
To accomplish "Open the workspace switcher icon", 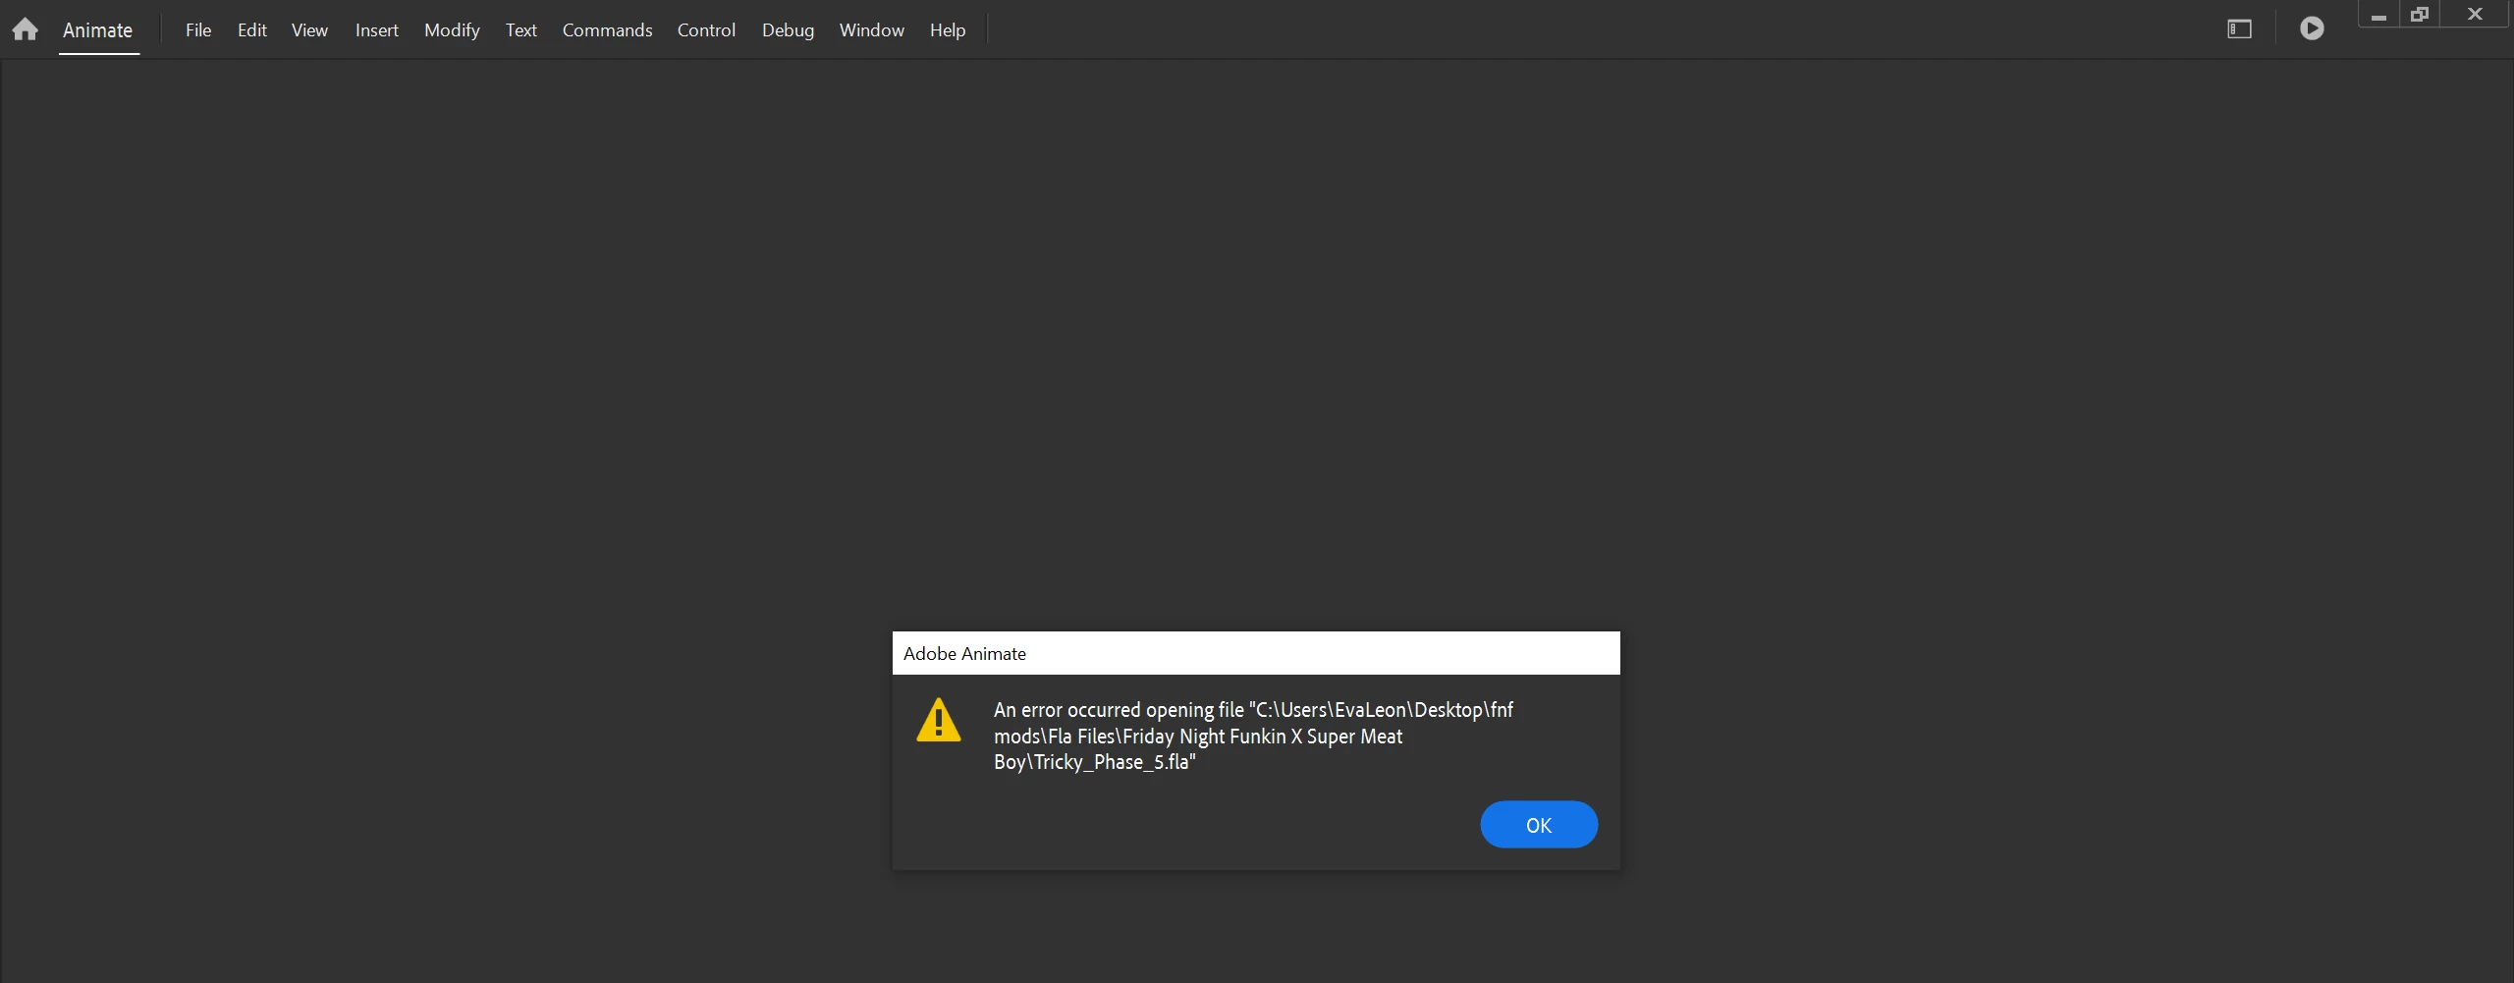I will [2239, 29].
